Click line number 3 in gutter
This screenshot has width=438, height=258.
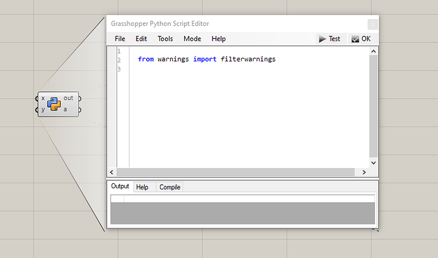pyautogui.click(x=119, y=69)
